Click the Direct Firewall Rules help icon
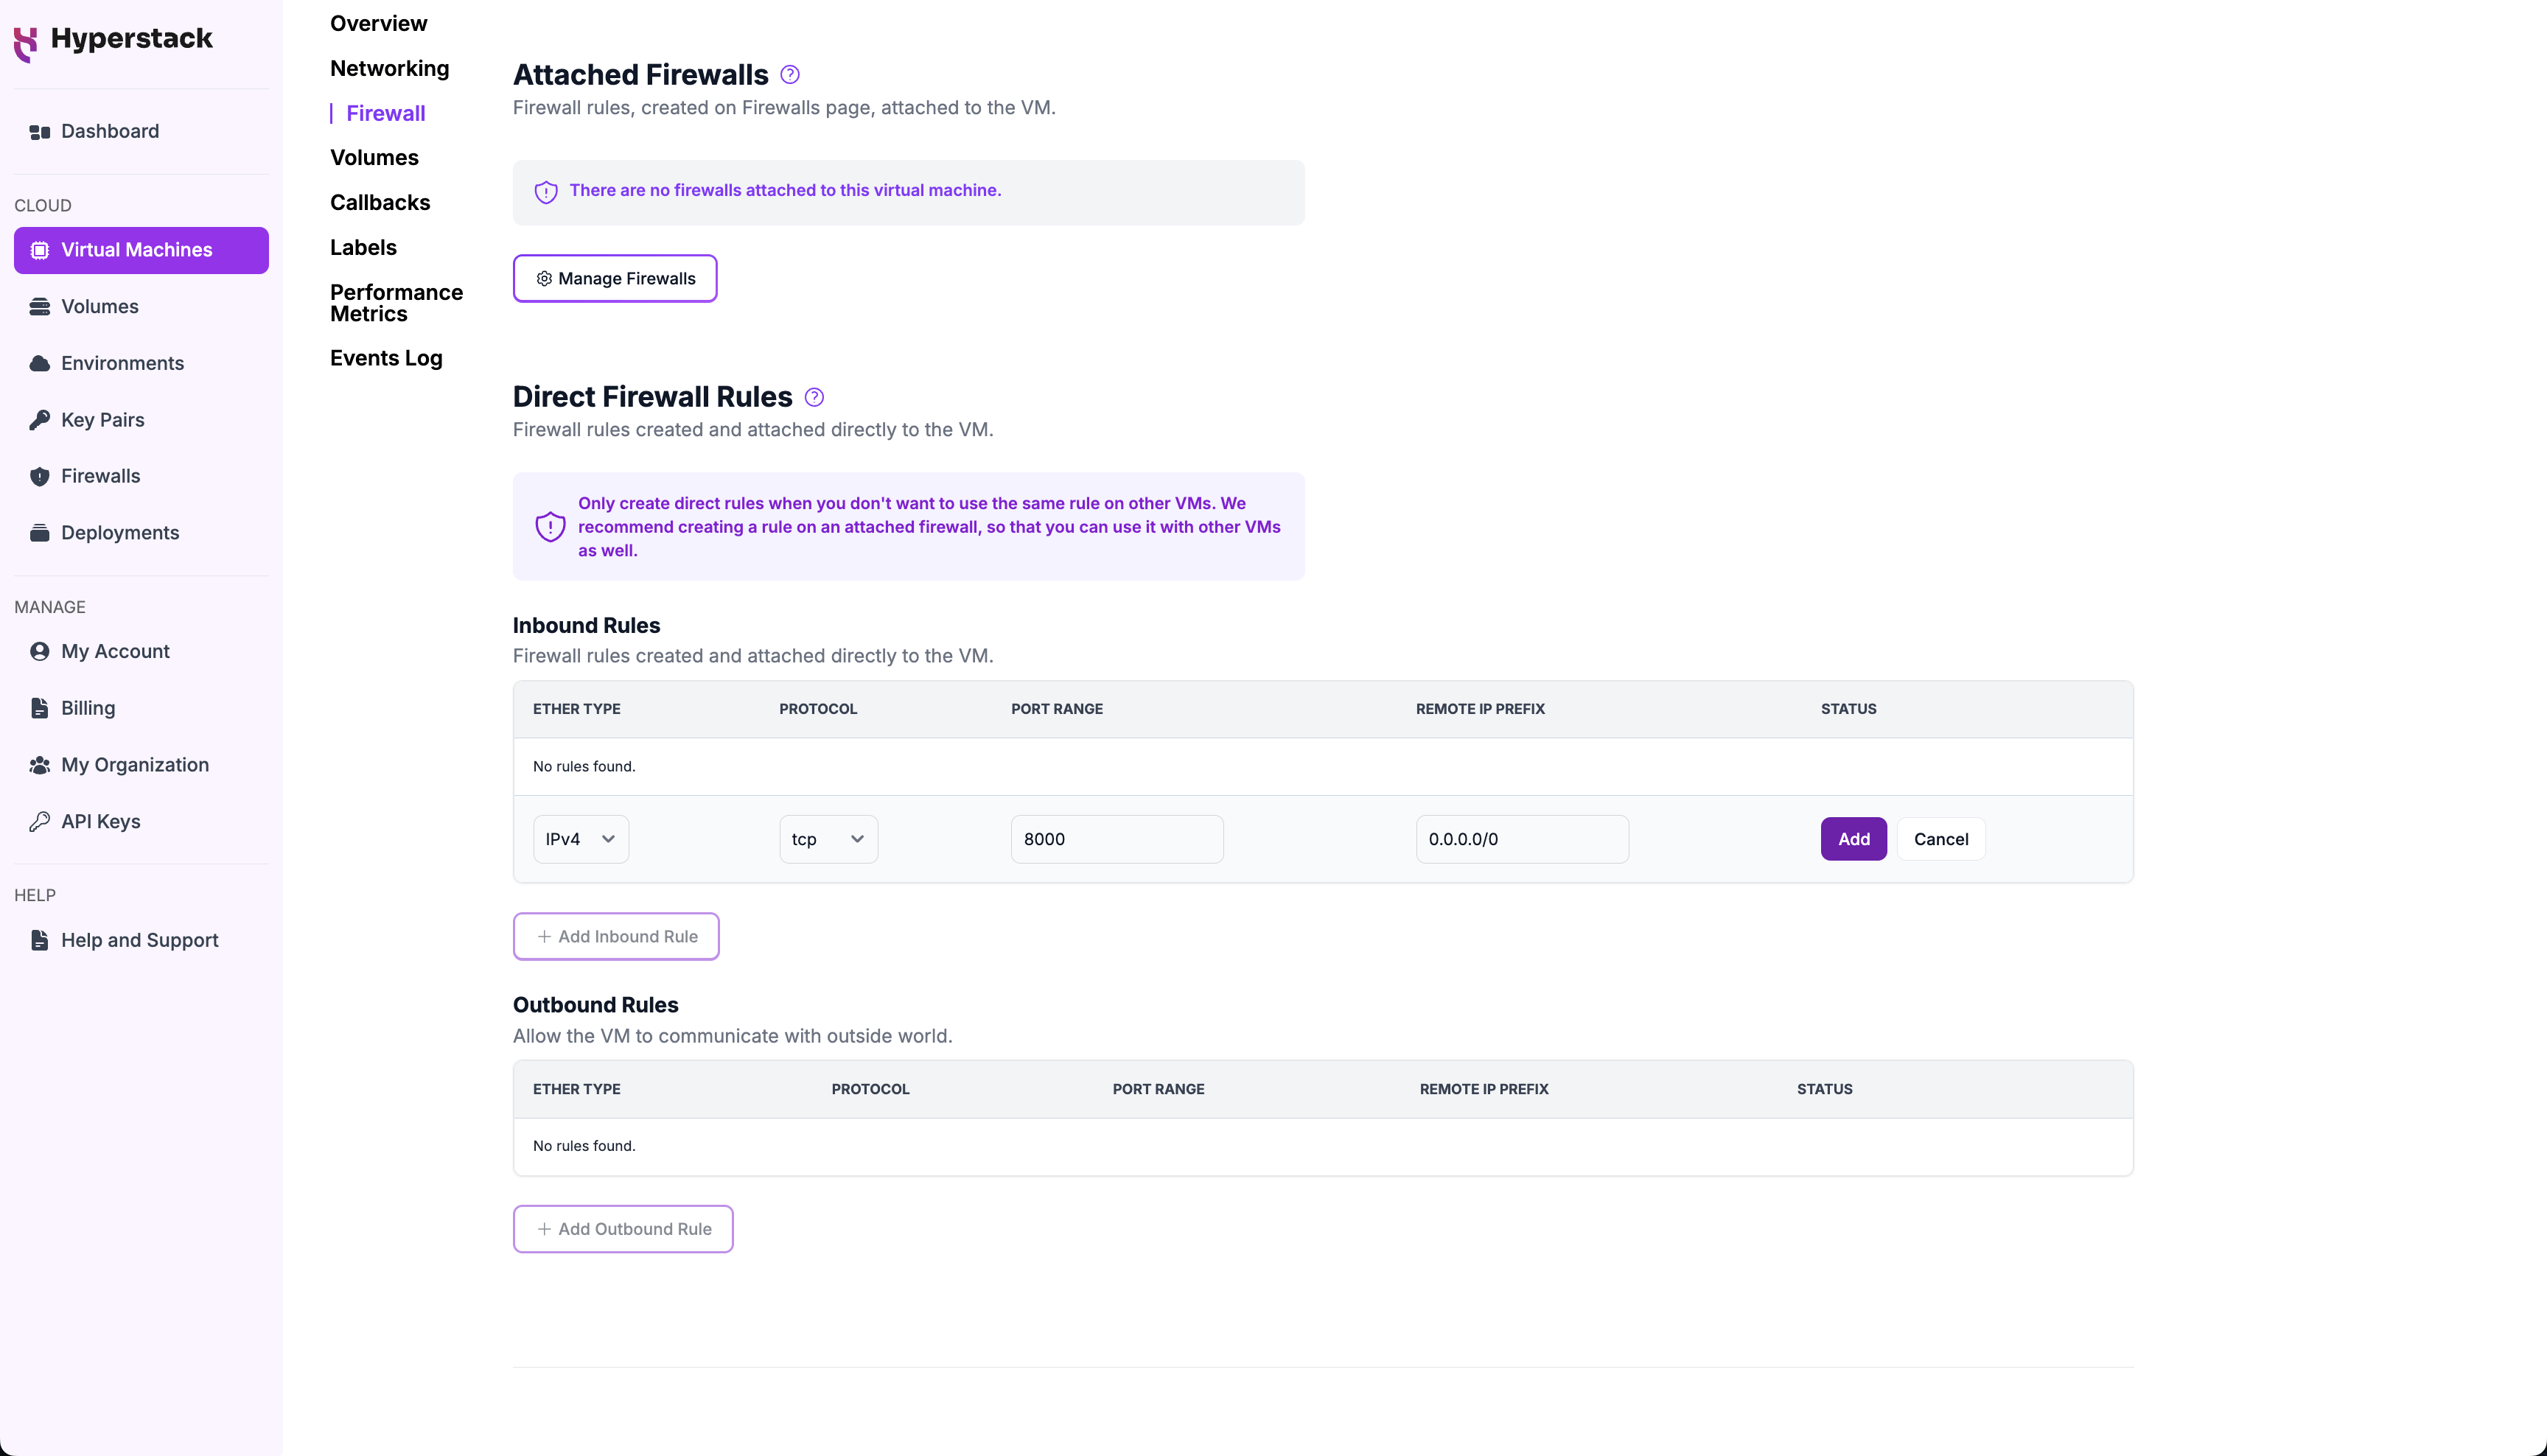 (x=815, y=396)
